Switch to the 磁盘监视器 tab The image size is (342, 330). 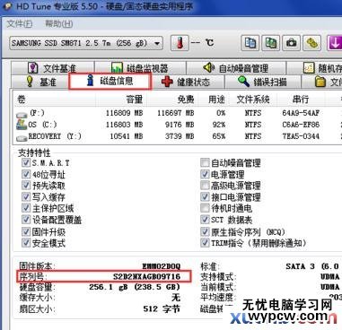pyautogui.click(x=140, y=68)
